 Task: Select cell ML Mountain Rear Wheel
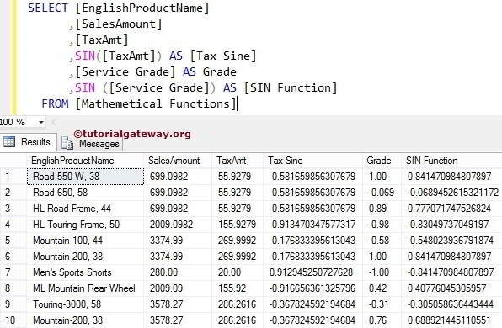pyautogui.click(x=84, y=288)
